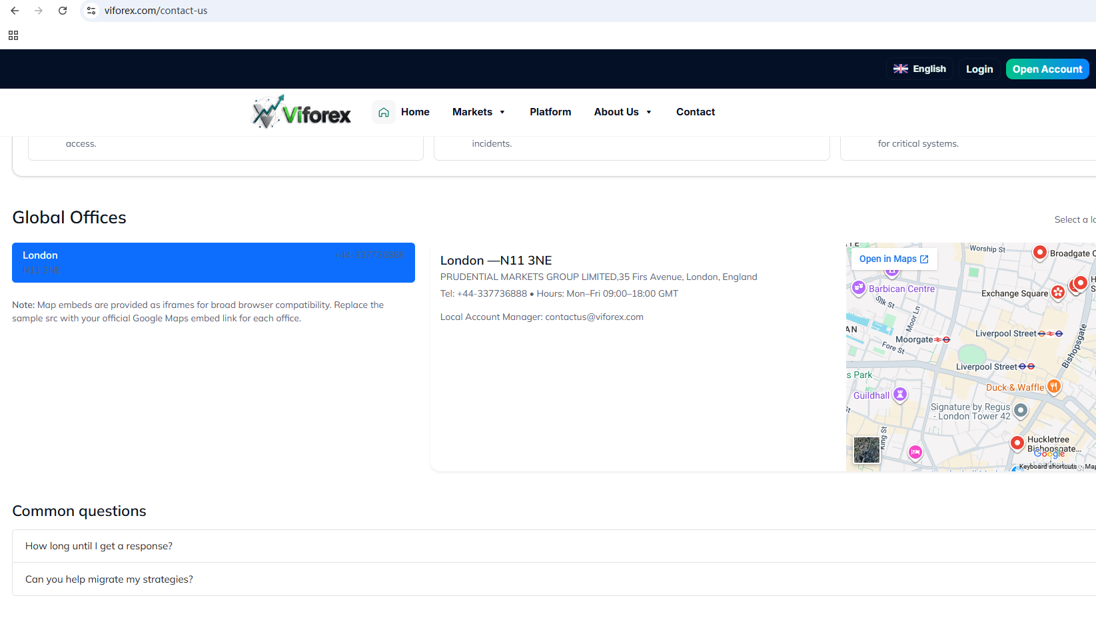Image resolution: width=1096 pixels, height=640 pixels.
Task: Go back to the previous browser page
Action: pyautogui.click(x=15, y=11)
